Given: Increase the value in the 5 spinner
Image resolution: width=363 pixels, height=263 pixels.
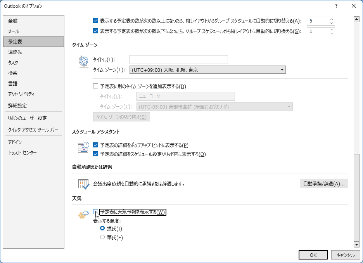Looking at the screenshot, I should [332, 19].
